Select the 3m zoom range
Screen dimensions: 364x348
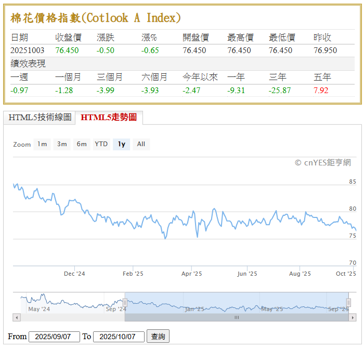point(62,144)
